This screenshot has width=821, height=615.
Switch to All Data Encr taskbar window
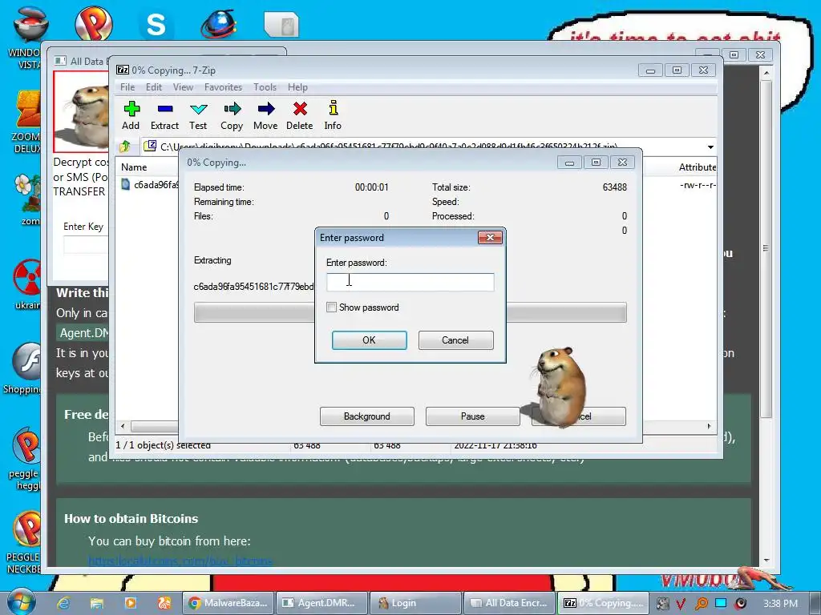(509, 603)
